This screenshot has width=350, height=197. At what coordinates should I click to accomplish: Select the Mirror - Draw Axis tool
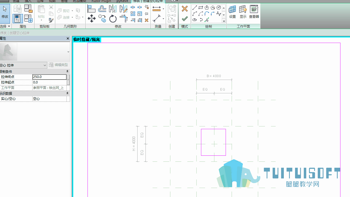(123, 9)
